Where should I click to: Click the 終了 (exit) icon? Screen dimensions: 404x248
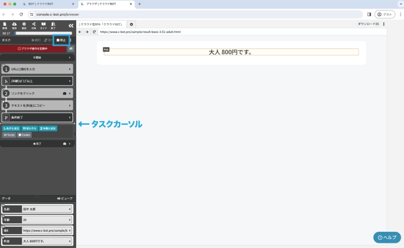53,25
